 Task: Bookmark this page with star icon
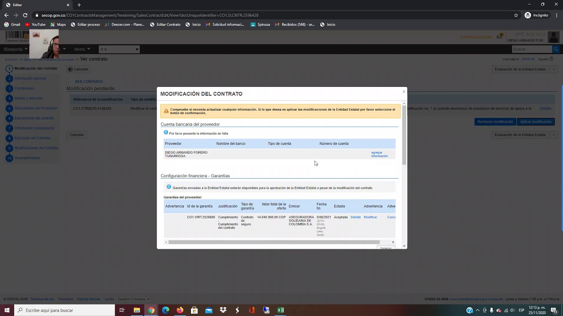(516, 15)
